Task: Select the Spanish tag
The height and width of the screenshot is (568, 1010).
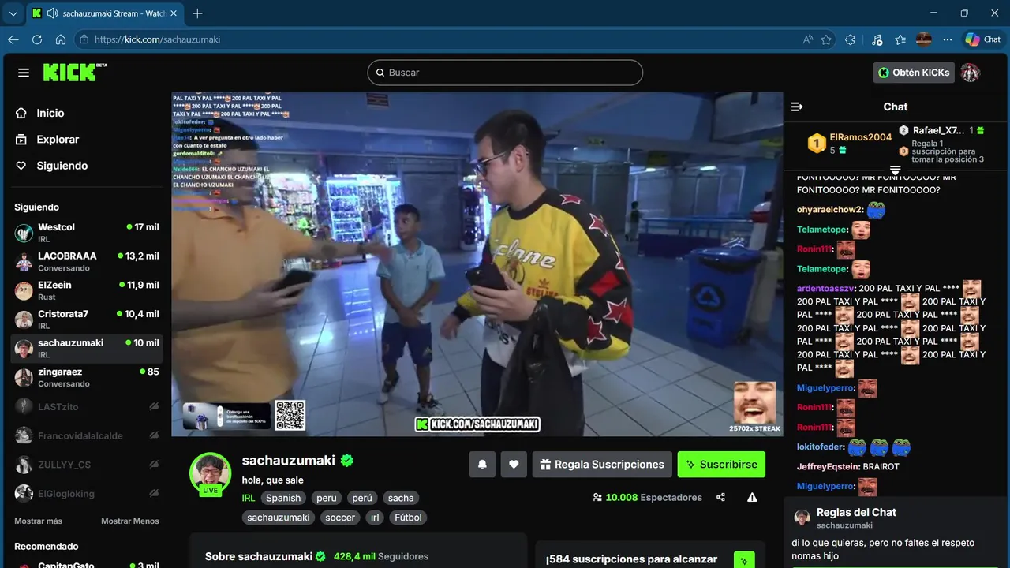Action: tap(283, 498)
